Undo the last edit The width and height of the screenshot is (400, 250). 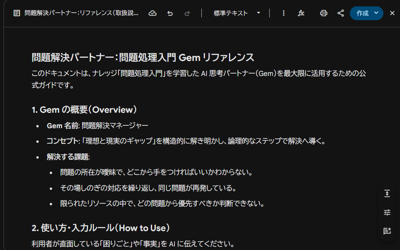coord(170,13)
